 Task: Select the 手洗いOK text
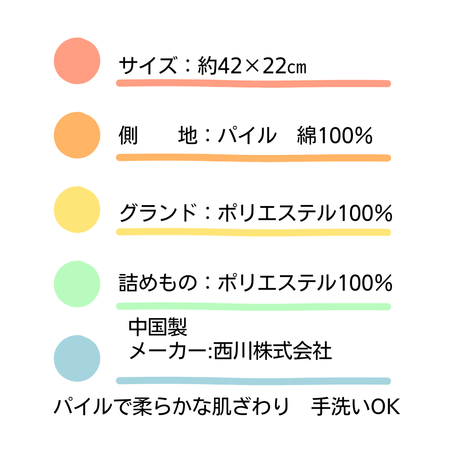coord(356,407)
